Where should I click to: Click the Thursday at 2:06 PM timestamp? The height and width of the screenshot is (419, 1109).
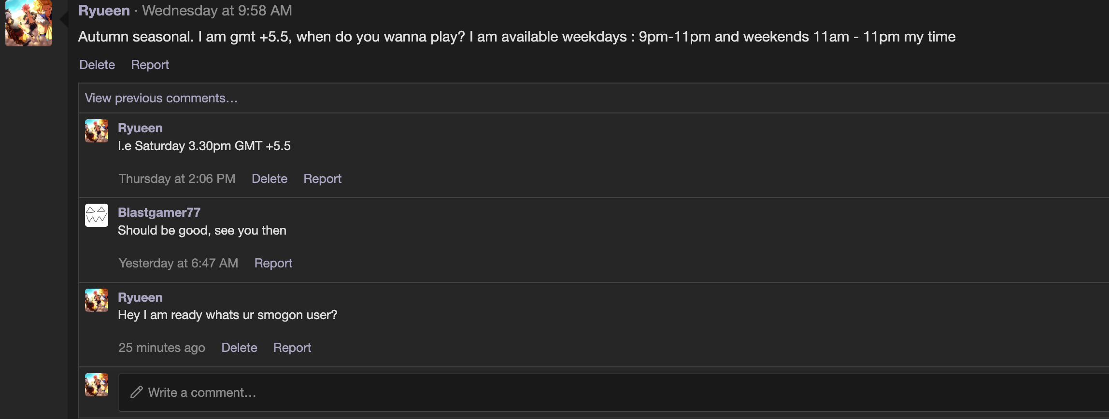point(177,179)
